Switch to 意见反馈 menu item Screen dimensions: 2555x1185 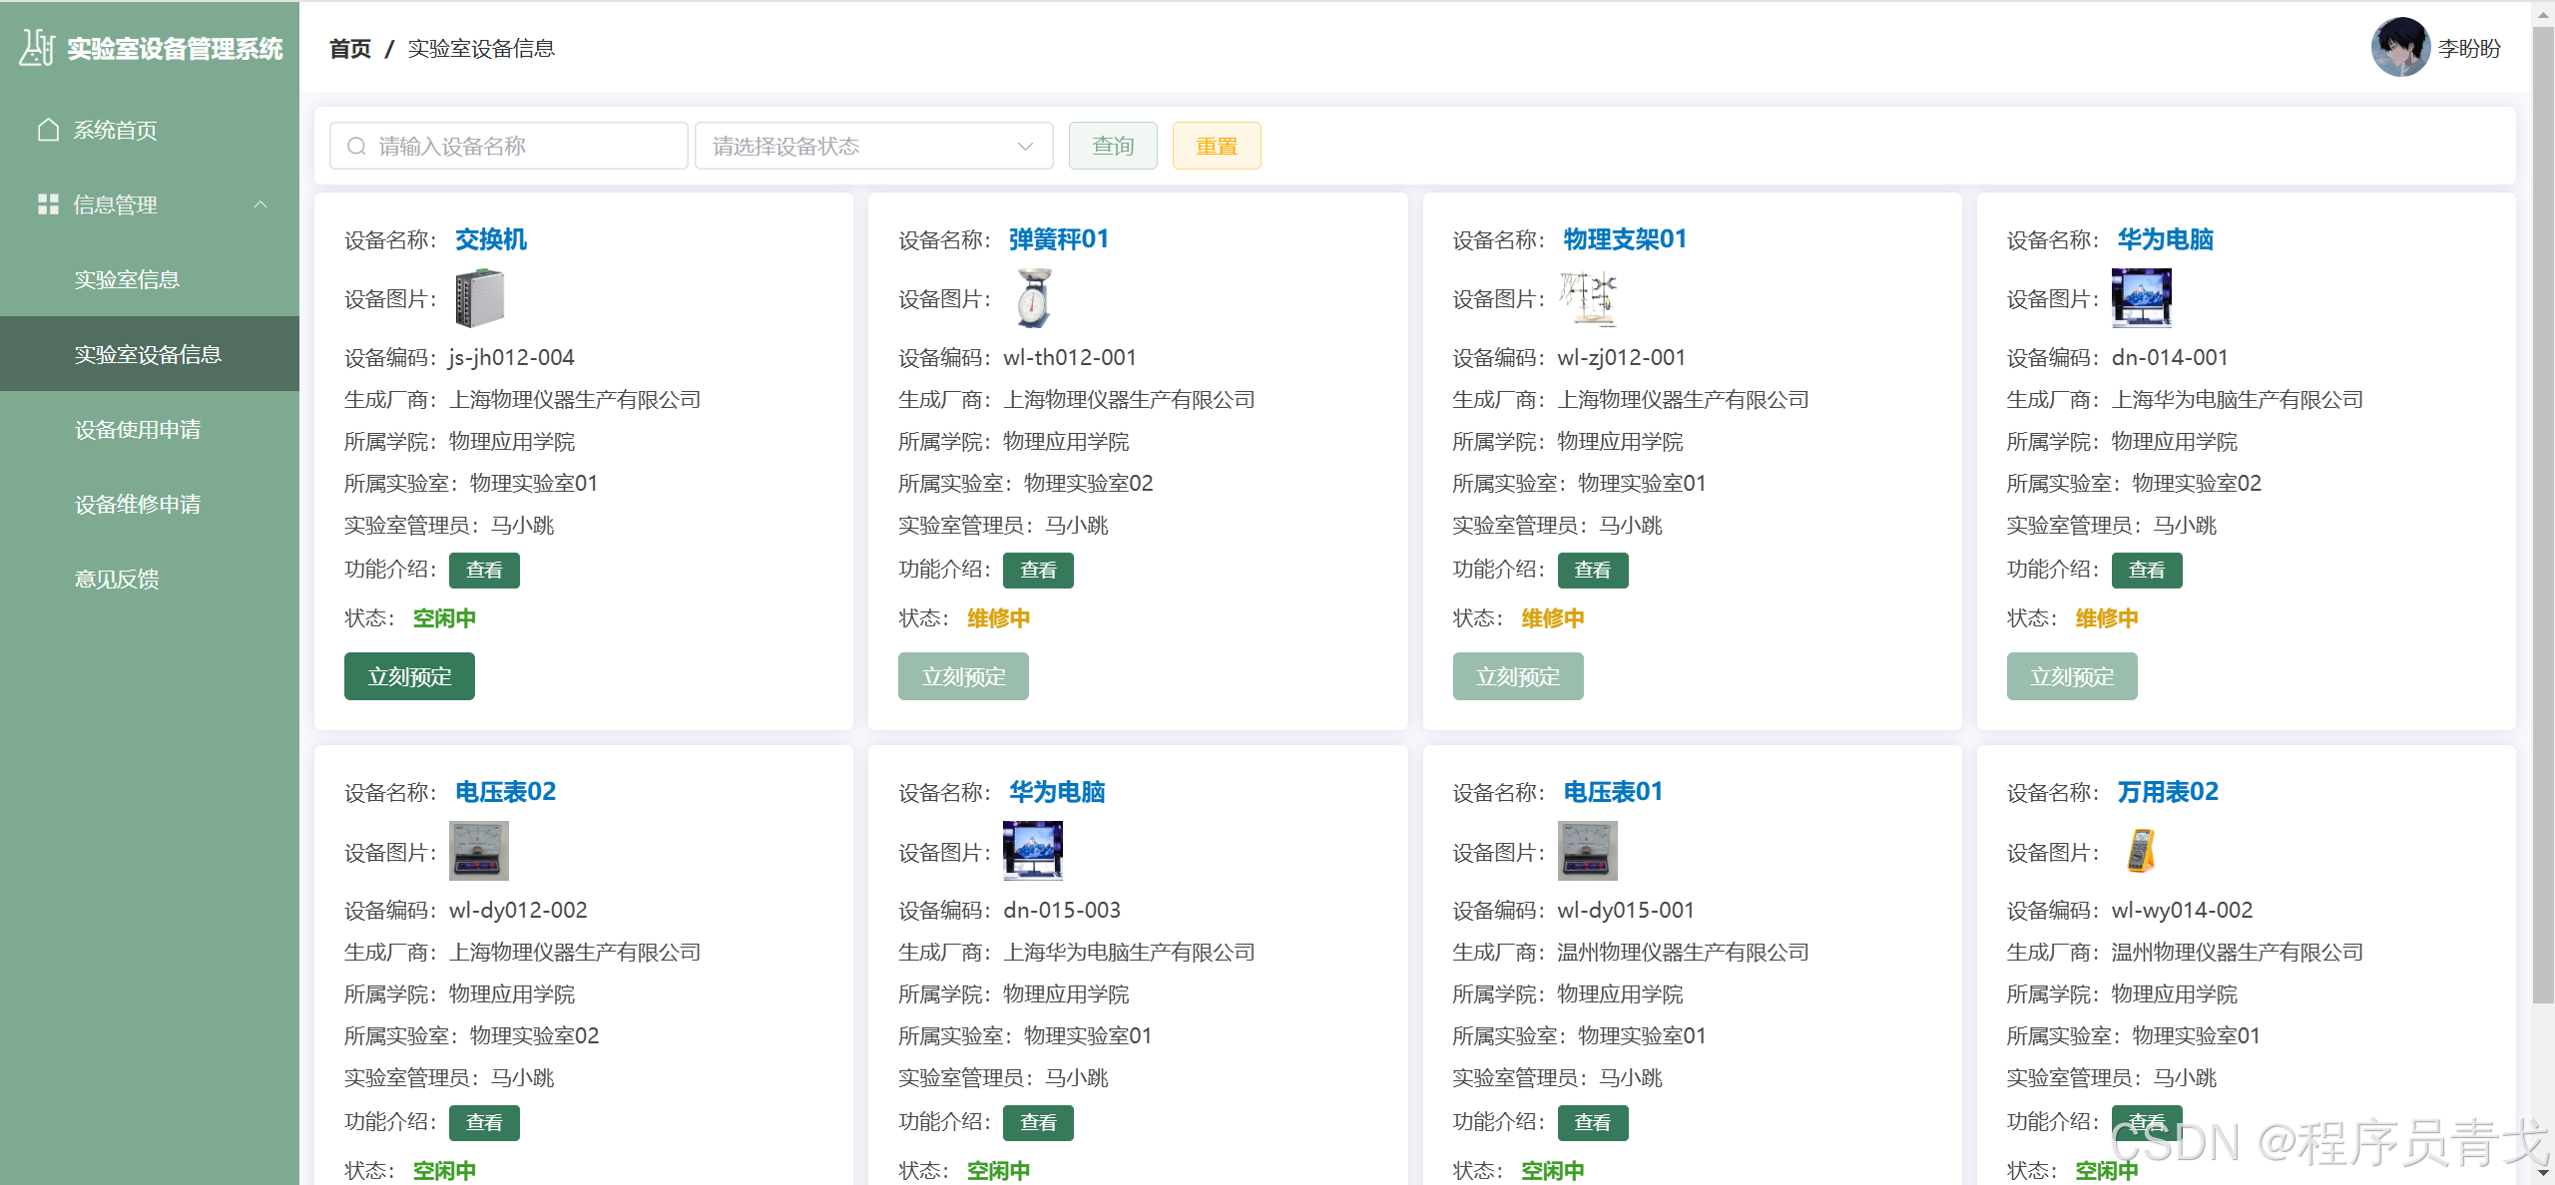(x=117, y=579)
